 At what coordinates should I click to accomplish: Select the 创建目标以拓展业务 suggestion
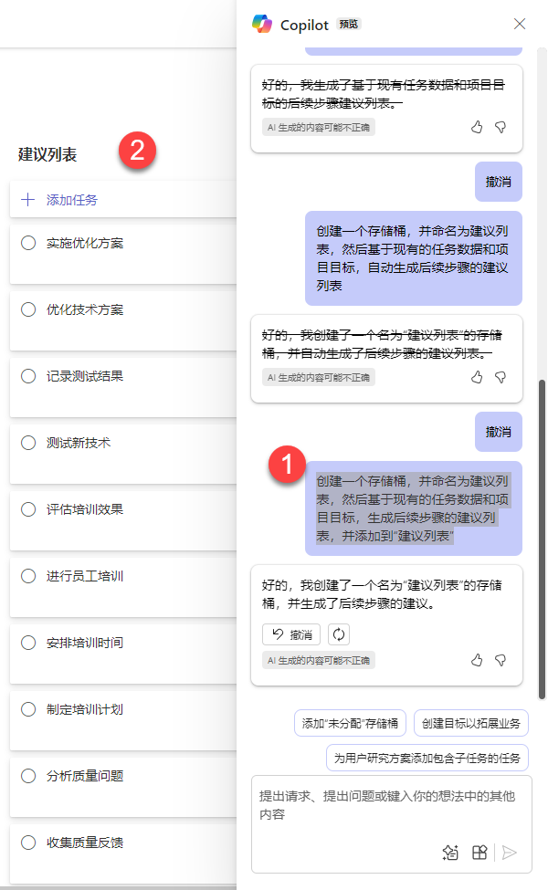tap(470, 723)
